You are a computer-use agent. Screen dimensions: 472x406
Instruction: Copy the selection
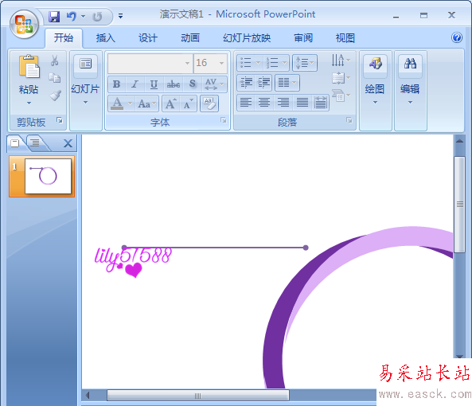[x=54, y=78]
